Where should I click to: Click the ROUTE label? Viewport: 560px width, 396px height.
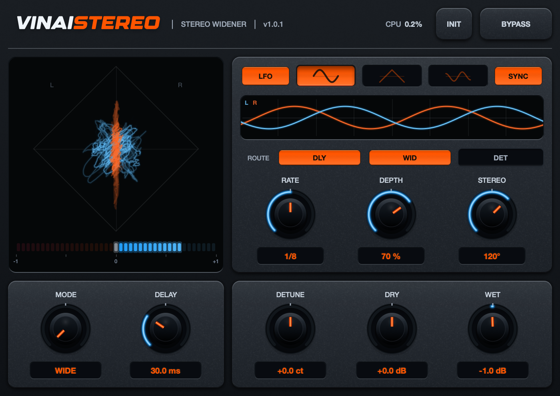(x=258, y=158)
